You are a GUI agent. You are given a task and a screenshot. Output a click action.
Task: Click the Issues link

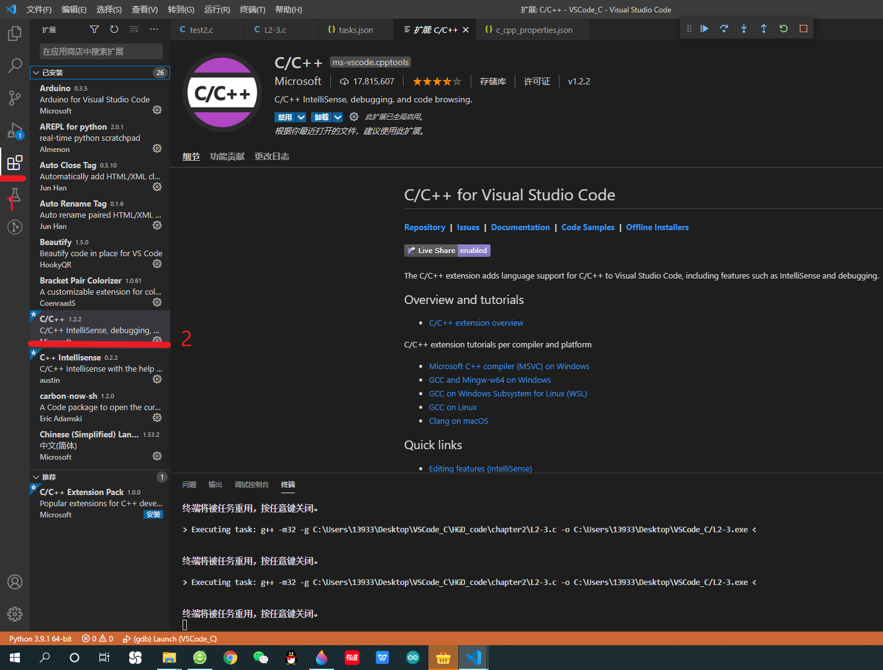click(x=468, y=227)
